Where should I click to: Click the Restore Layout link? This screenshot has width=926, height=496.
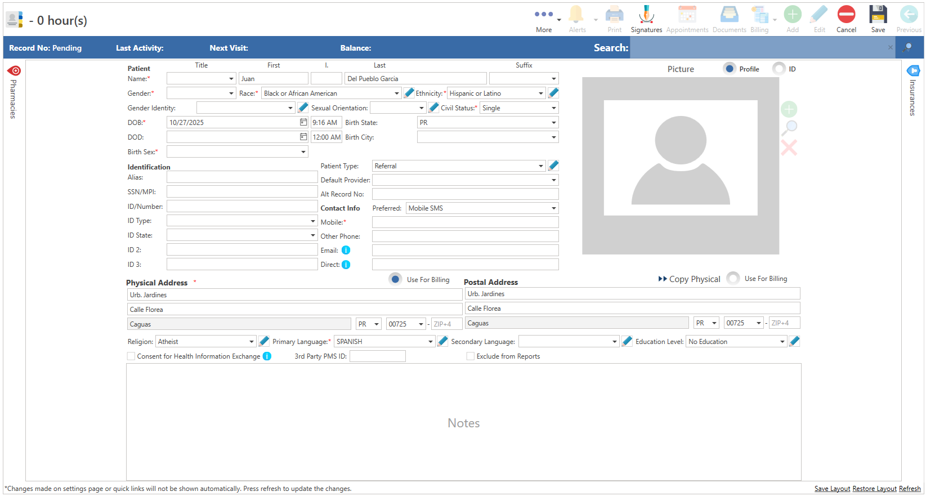(x=874, y=489)
